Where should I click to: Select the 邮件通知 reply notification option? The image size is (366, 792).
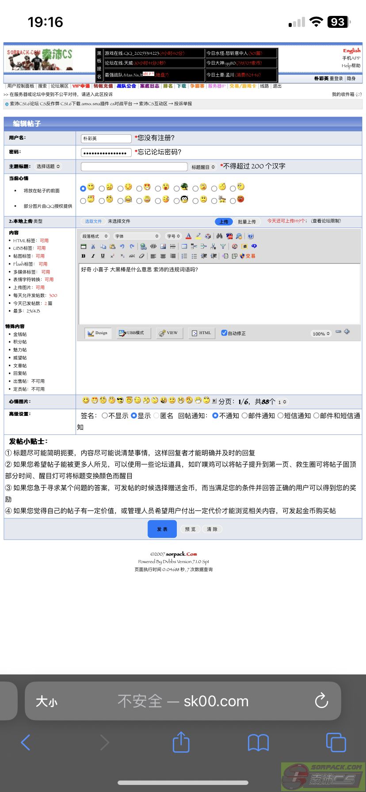tap(244, 415)
